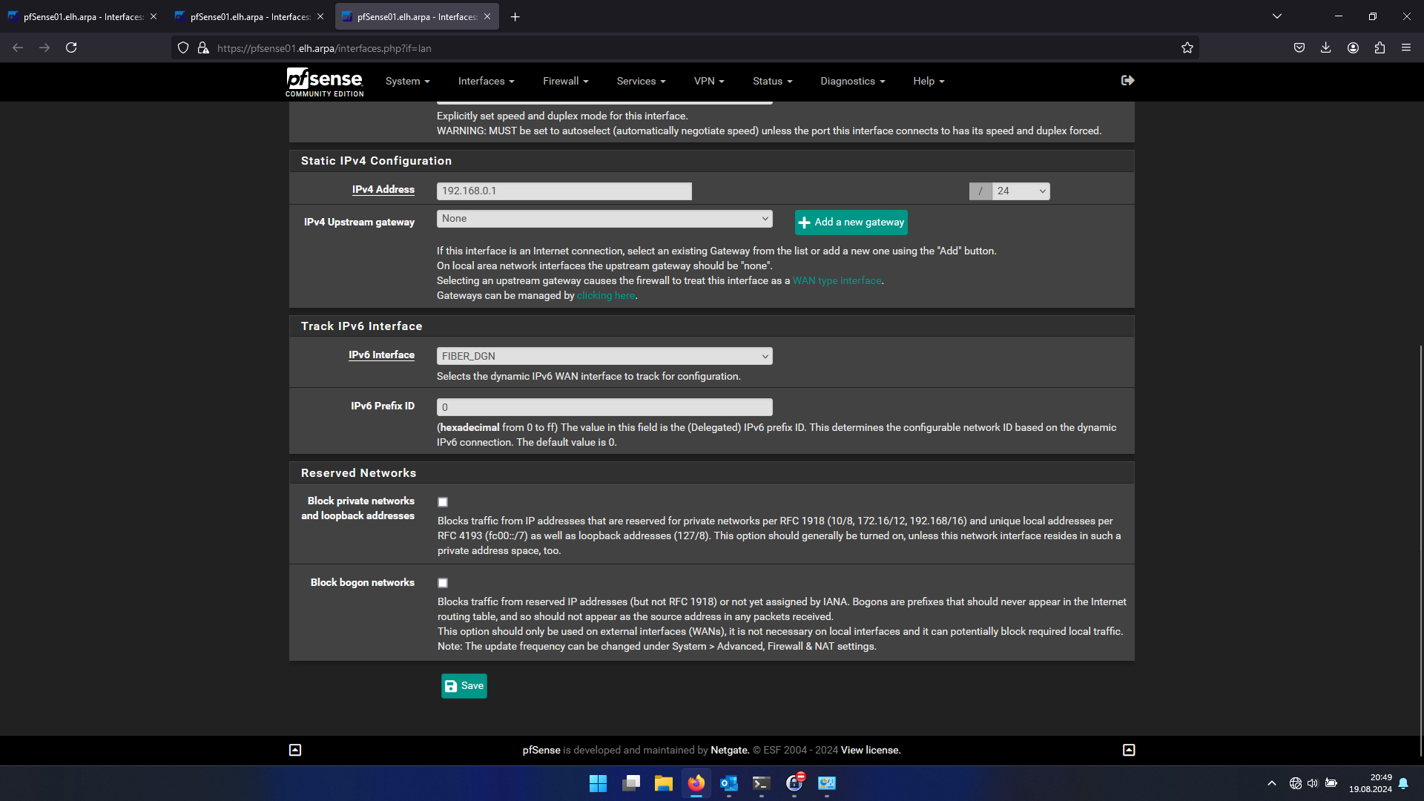Open File Explorer from taskbar
The image size is (1424, 801).
pyautogui.click(x=663, y=783)
